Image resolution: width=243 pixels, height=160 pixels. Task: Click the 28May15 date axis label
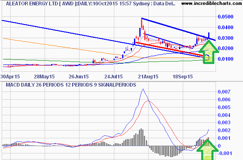[44, 76]
